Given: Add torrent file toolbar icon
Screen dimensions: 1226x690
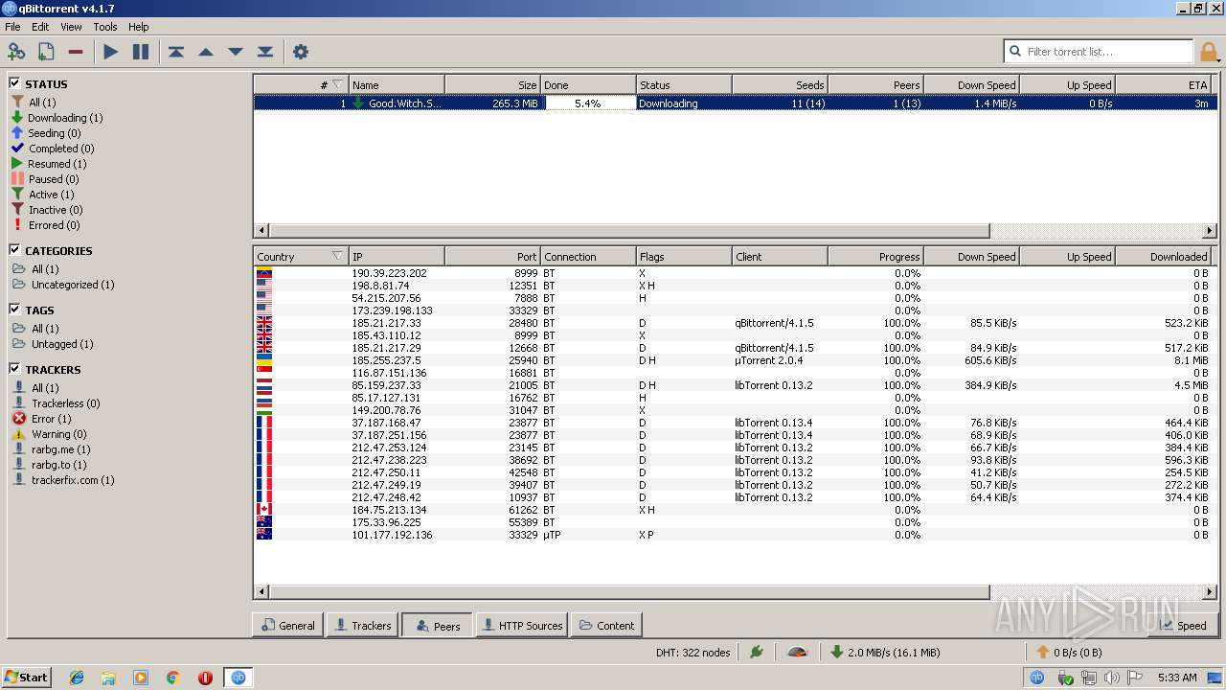Looking at the screenshot, I should (x=46, y=52).
